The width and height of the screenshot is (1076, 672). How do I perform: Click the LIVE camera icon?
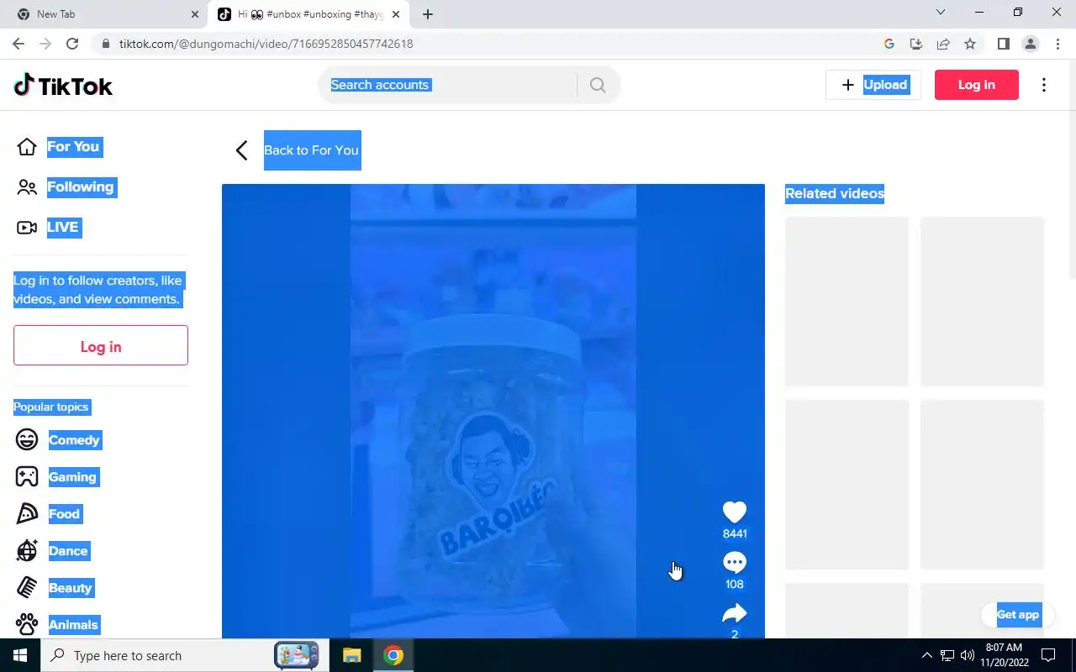pyautogui.click(x=27, y=228)
